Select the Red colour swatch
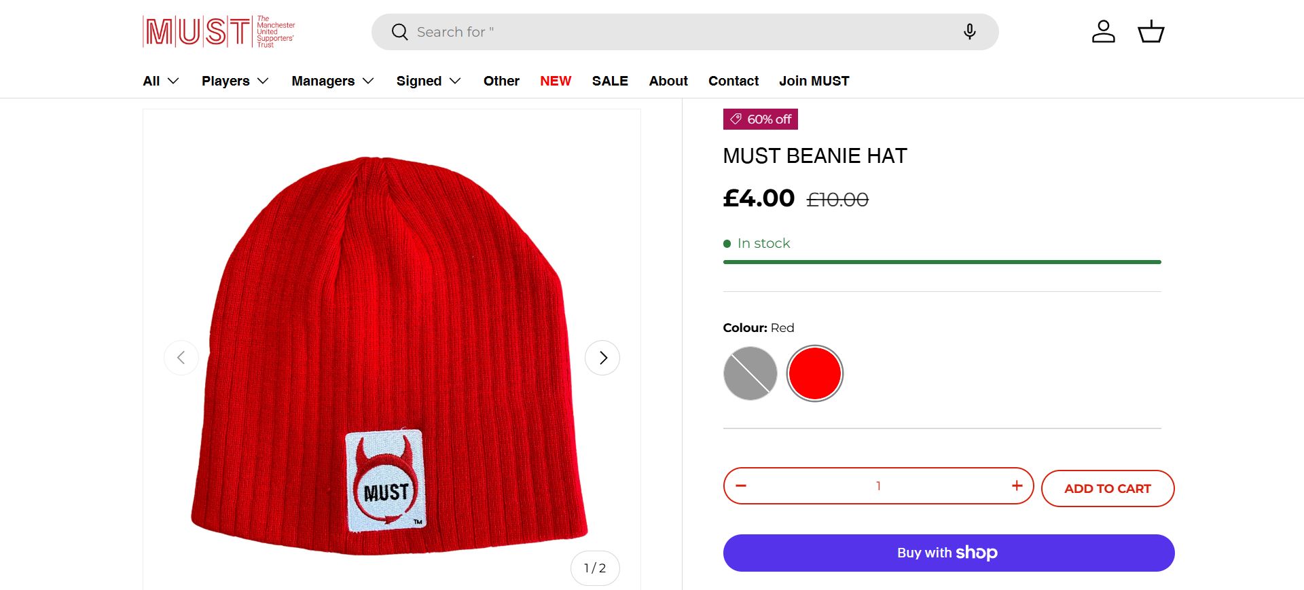 [x=814, y=373]
